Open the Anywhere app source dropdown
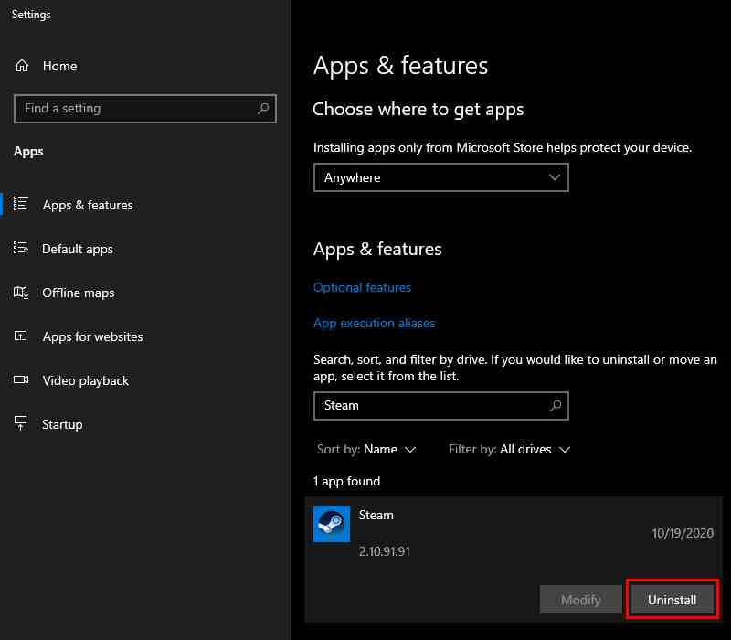 441,177
